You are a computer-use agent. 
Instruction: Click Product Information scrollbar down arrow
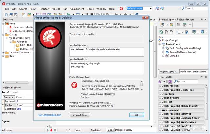coord(142,90)
